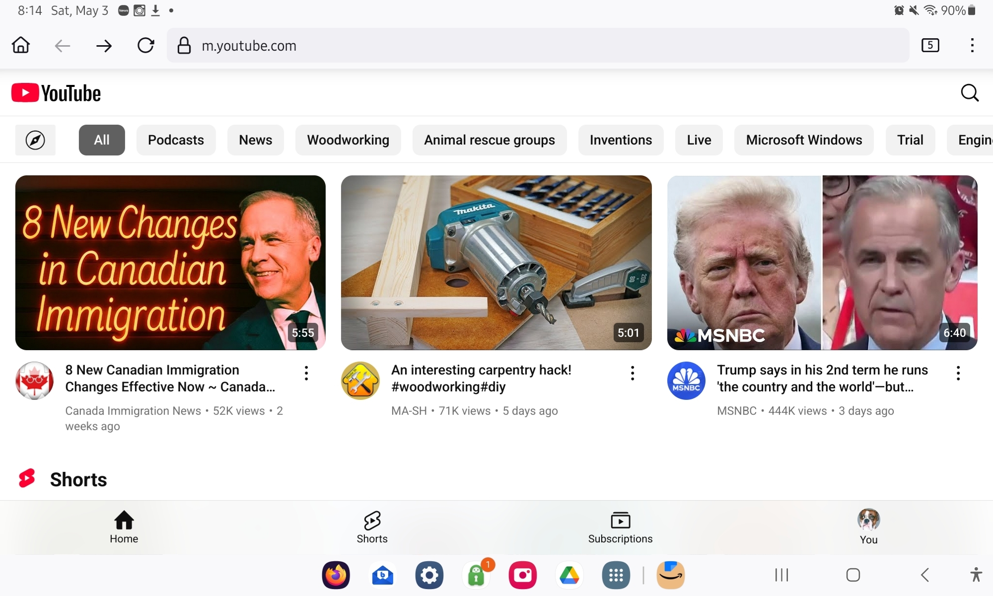Viewport: 993px width, 596px height.
Task: Select the Woodworking filter chip
Action: pos(348,140)
